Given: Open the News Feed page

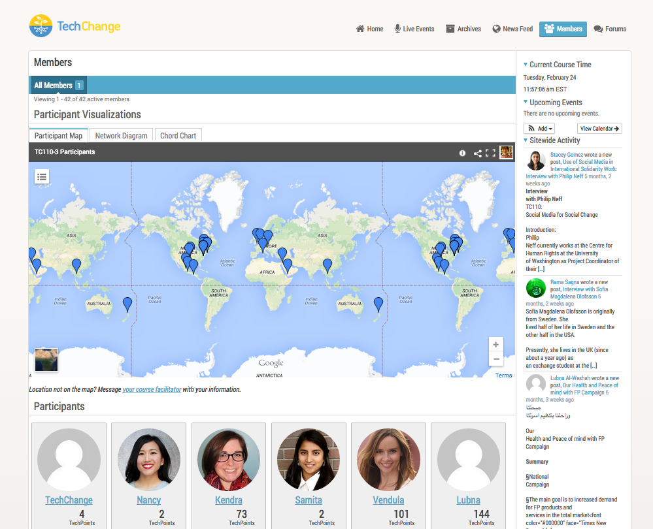Looking at the screenshot, I should (512, 29).
